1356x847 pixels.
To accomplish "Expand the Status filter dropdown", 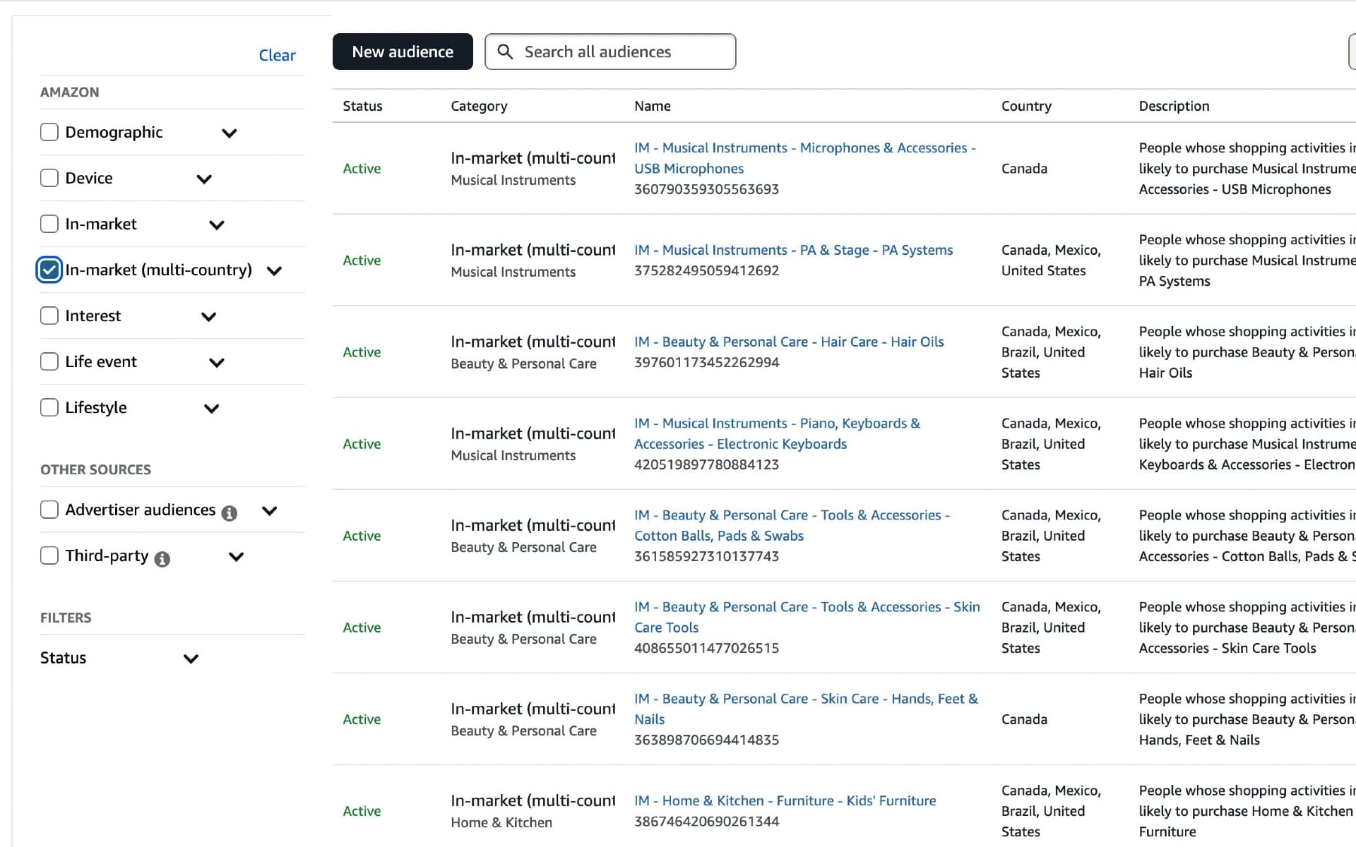I will [190, 659].
